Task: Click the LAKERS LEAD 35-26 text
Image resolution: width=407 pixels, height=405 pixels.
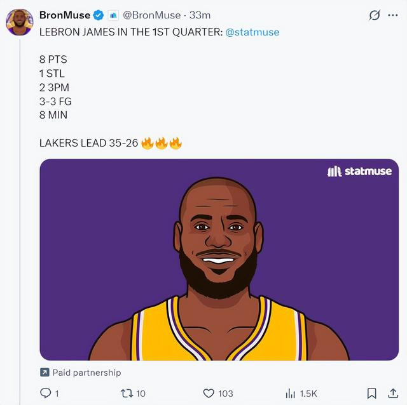Action: click(x=89, y=143)
